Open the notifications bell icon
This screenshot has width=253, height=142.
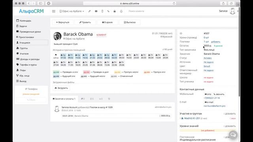tap(121, 11)
